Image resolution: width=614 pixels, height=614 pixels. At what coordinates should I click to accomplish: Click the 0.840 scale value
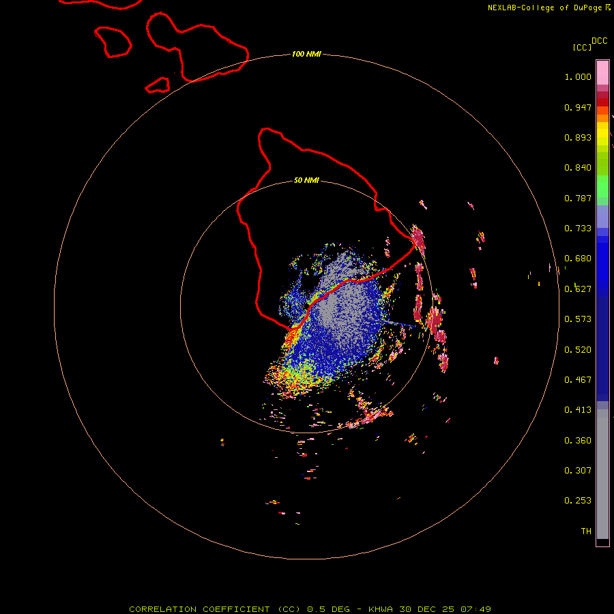pyautogui.click(x=578, y=168)
